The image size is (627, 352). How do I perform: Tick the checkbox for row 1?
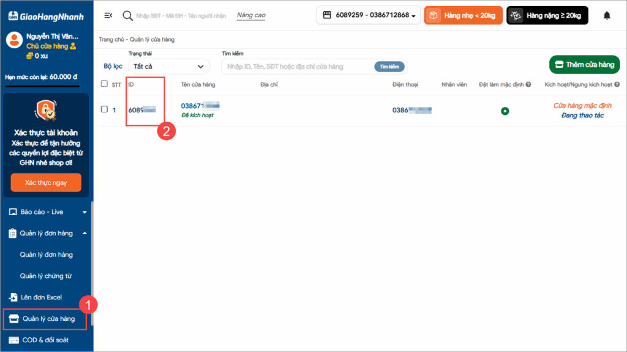point(104,109)
